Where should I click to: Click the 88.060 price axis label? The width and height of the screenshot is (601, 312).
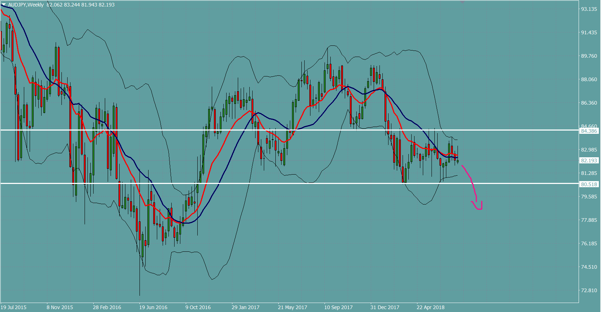589,79
